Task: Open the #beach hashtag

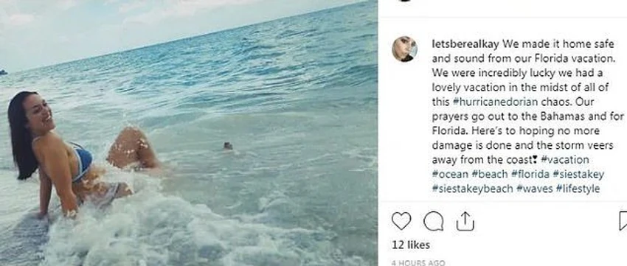Action: tap(490, 174)
